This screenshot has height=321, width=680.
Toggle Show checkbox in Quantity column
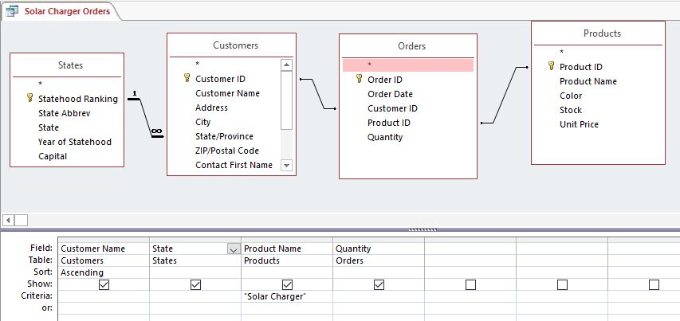[379, 284]
